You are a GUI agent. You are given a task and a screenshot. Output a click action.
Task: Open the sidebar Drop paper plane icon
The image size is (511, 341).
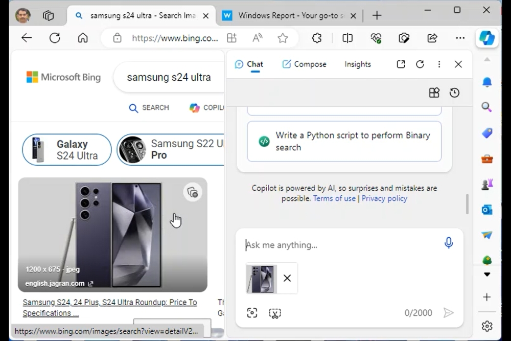487,235
